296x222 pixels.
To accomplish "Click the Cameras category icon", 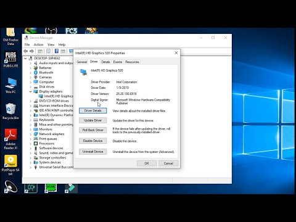I will 36,77.
